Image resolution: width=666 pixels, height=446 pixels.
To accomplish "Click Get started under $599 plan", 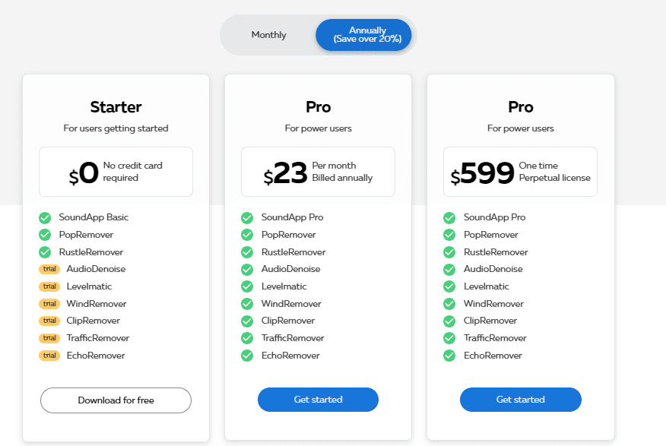I will tap(520, 400).
